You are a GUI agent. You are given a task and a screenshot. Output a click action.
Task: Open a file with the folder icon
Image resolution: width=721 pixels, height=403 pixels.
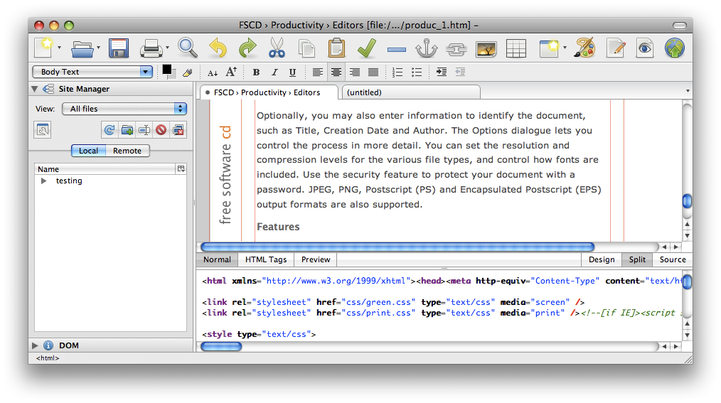click(82, 48)
